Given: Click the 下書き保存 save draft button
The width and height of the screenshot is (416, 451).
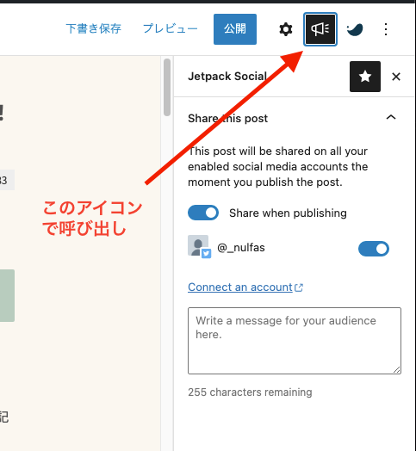Looking at the screenshot, I should pyautogui.click(x=94, y=28).
